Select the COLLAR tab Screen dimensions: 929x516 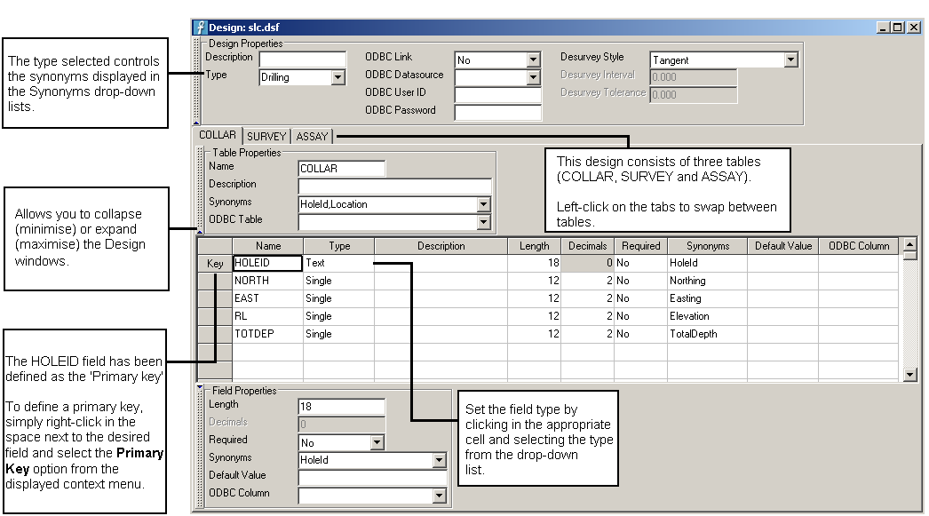[218, 136]
